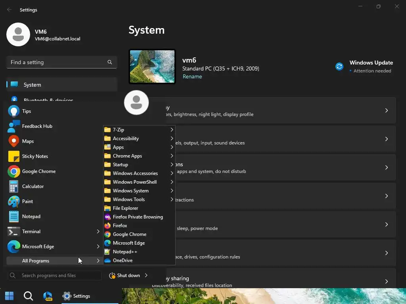Open File Explorer in All Programs list
The image size is (406, 304).
point(139,208)
